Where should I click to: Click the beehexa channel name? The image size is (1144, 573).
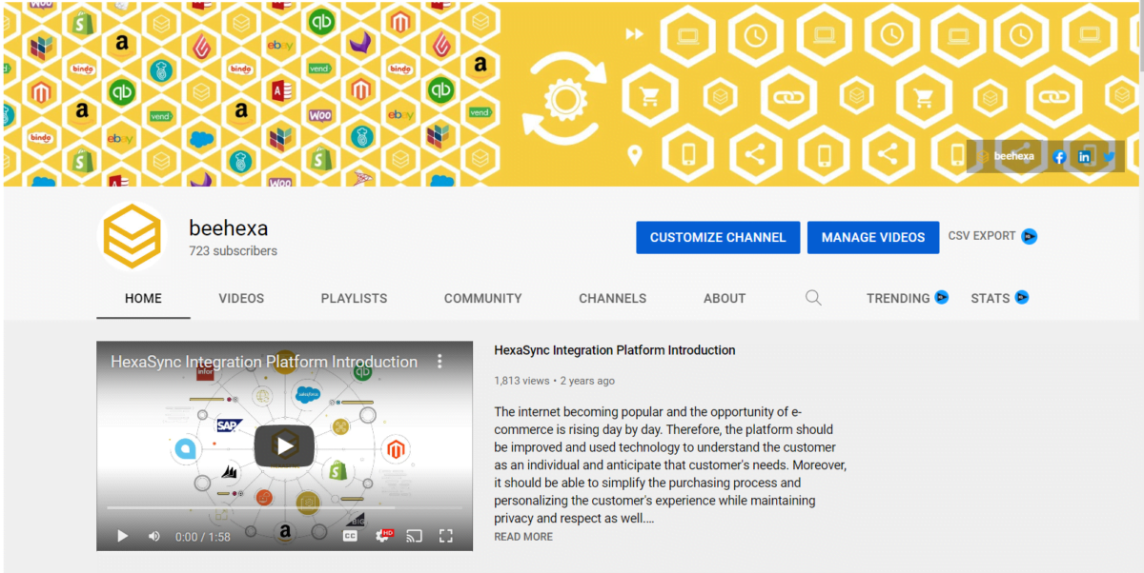(x=228, y=228)
